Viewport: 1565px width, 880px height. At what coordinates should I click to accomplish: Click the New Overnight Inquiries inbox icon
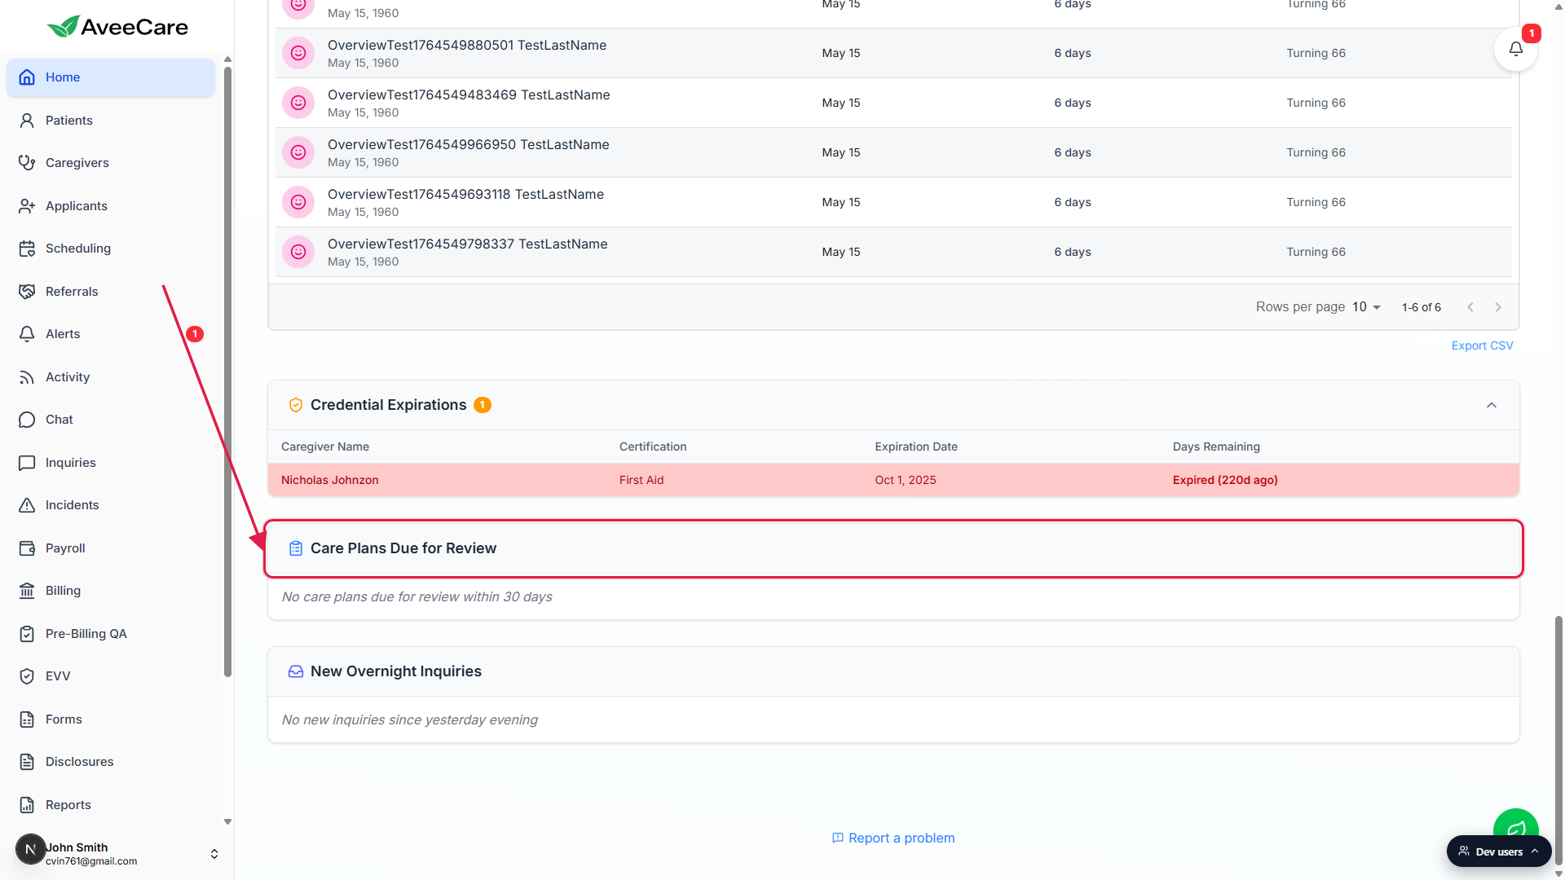296,671
